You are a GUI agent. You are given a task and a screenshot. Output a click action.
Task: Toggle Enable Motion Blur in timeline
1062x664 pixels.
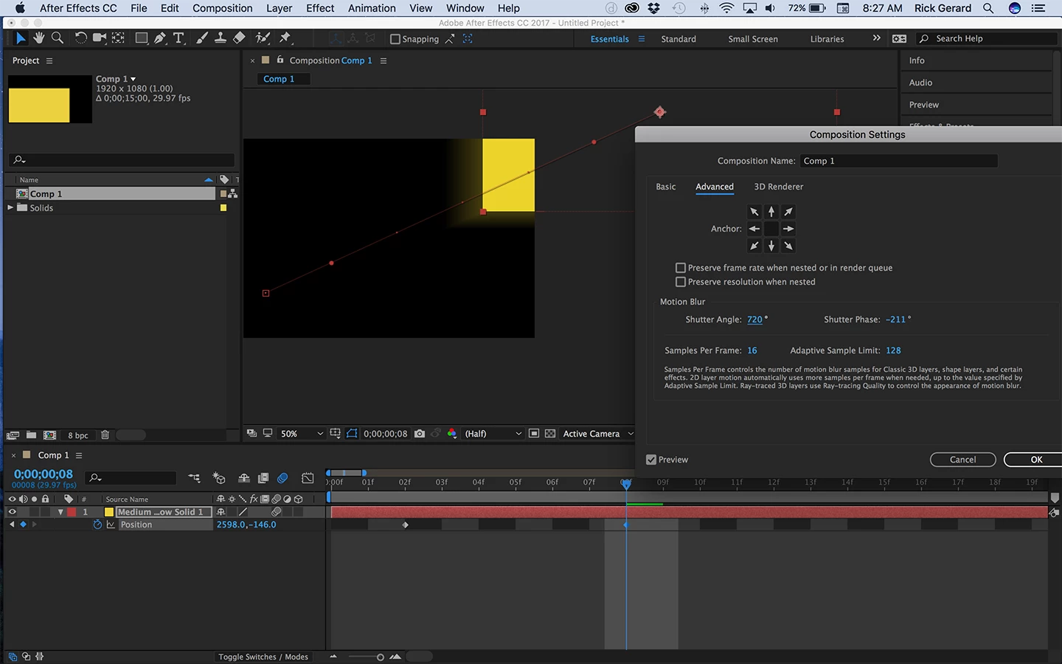click(282, 478)
